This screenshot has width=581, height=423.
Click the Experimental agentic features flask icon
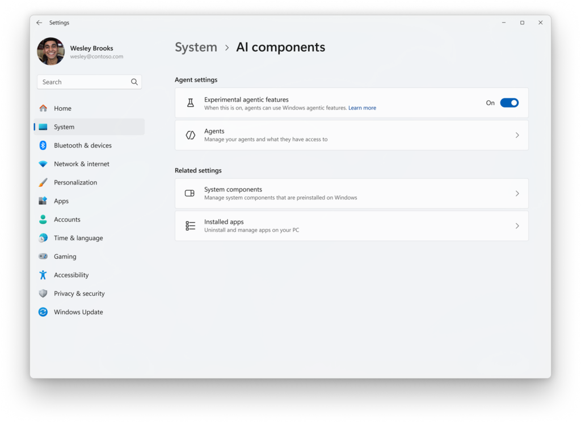(190, 102)
